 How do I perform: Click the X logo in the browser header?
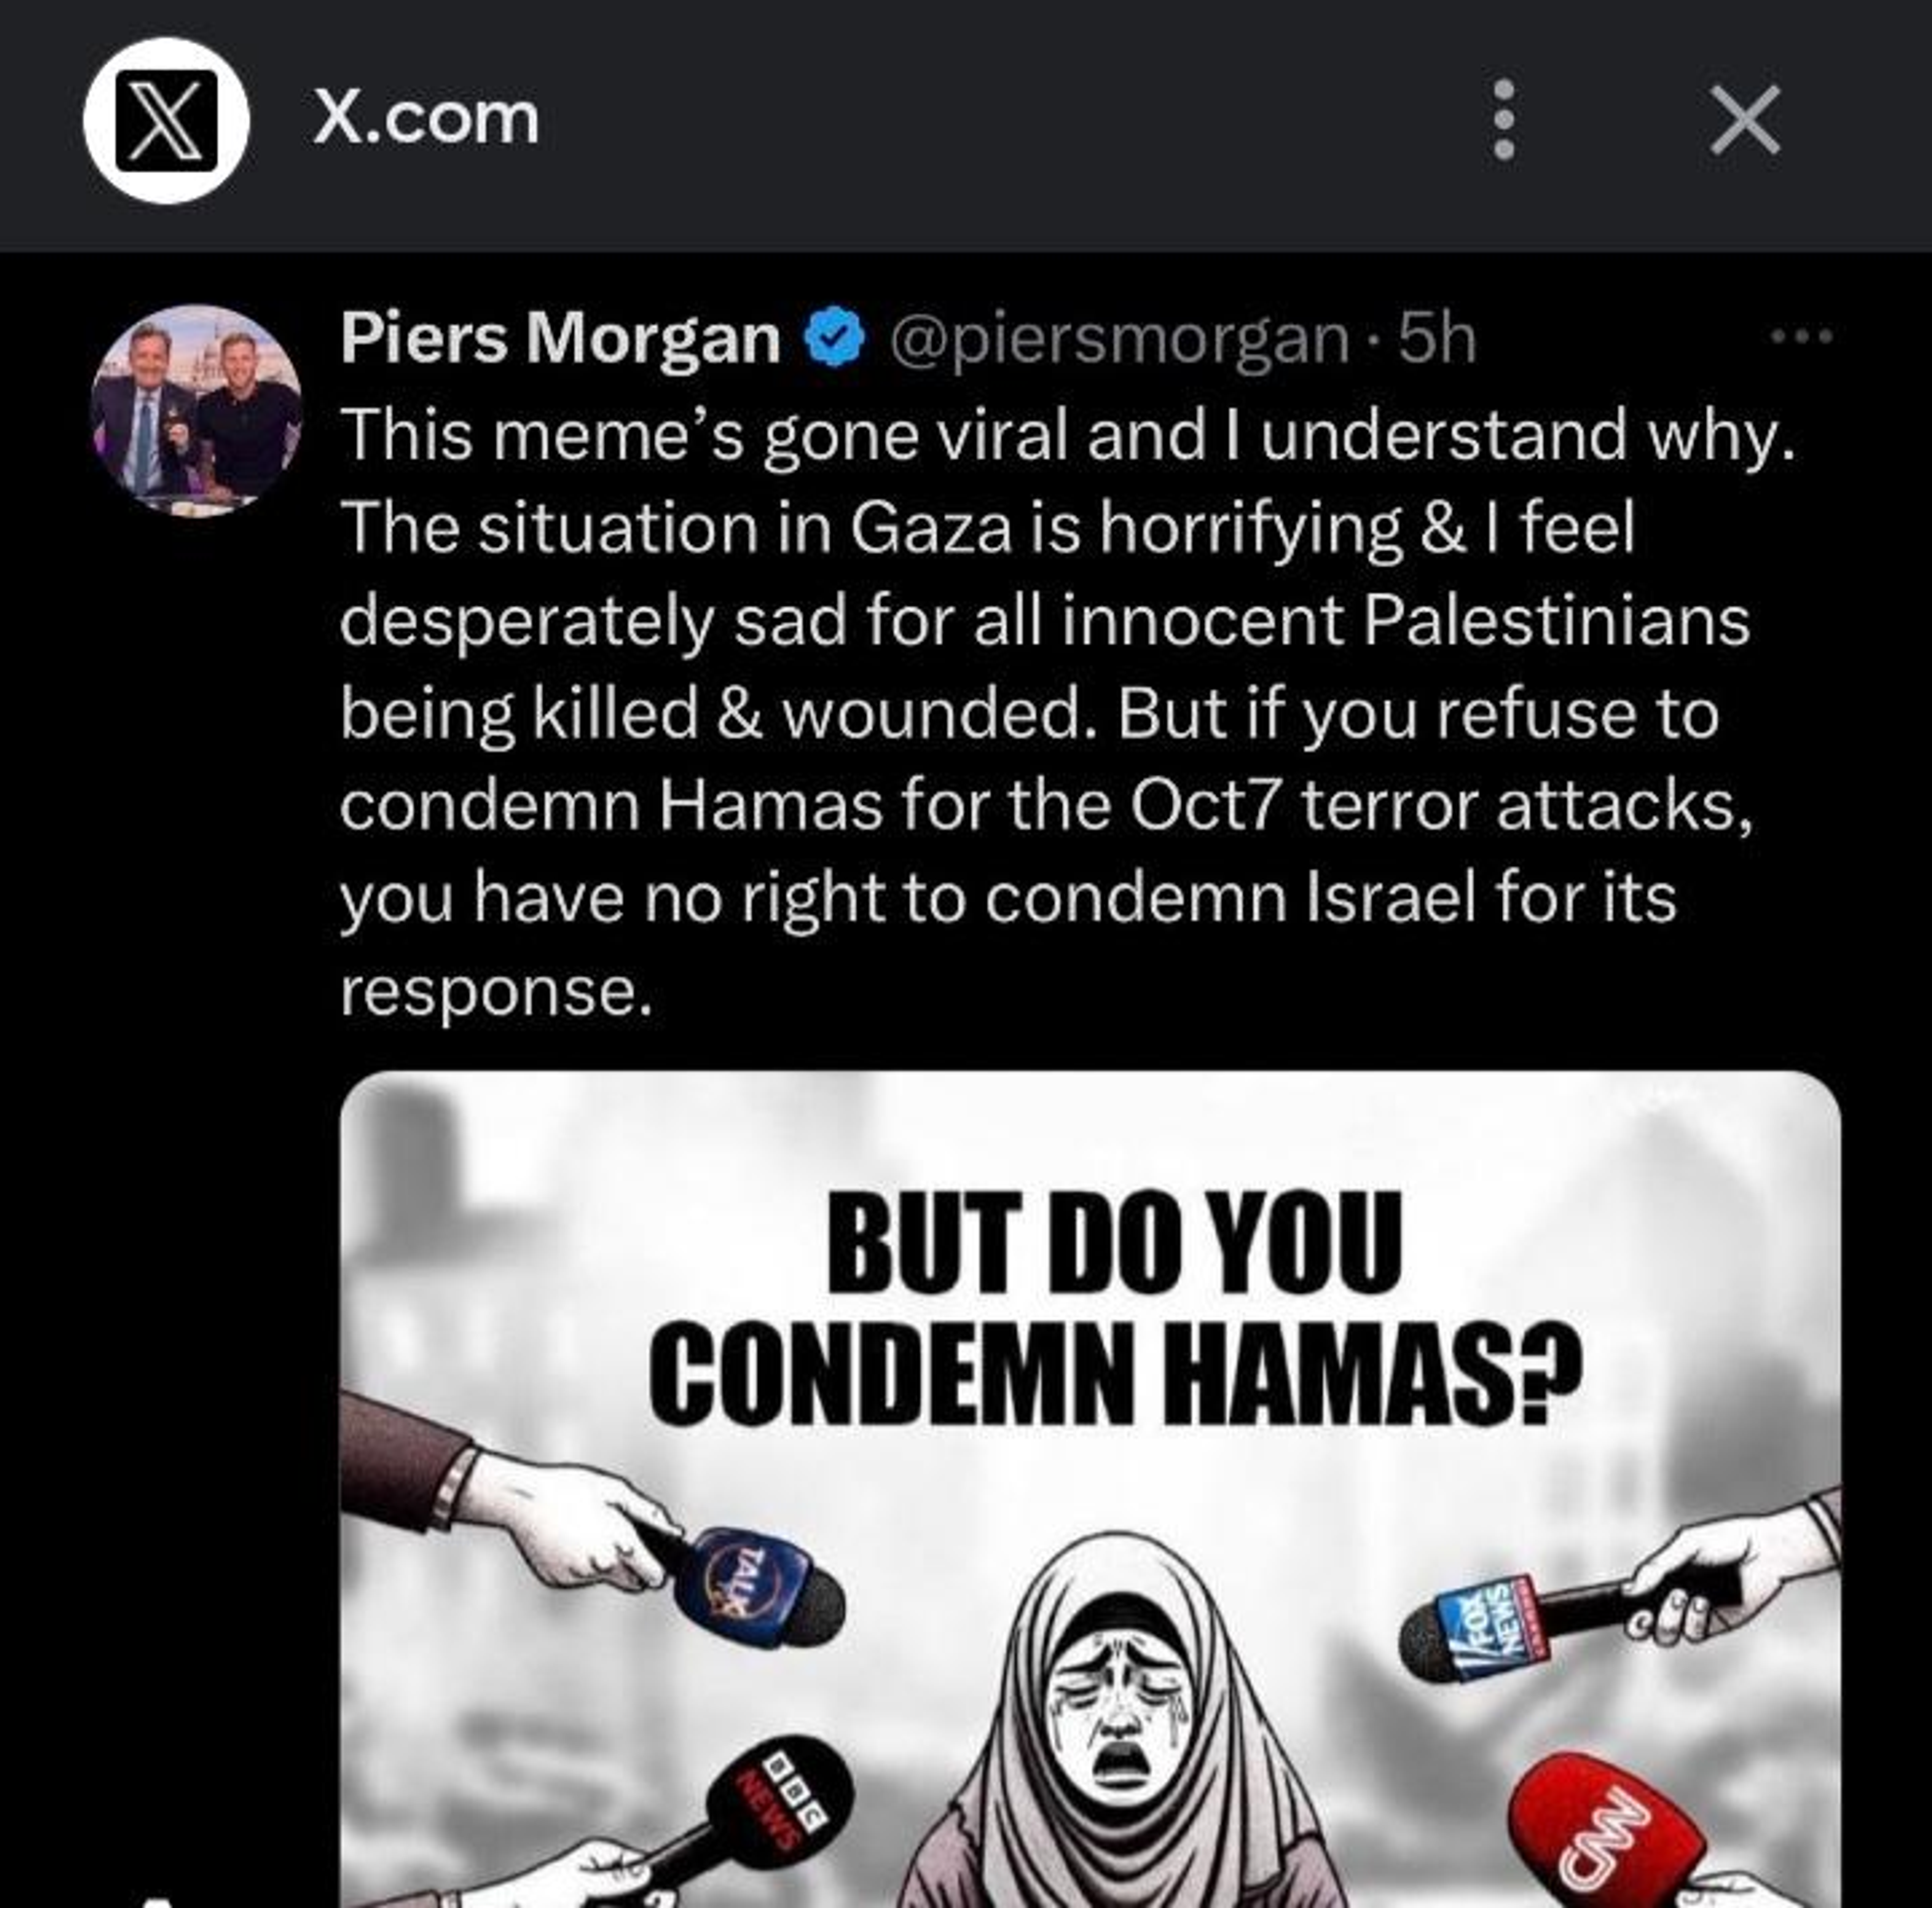[x=166, y=121]
